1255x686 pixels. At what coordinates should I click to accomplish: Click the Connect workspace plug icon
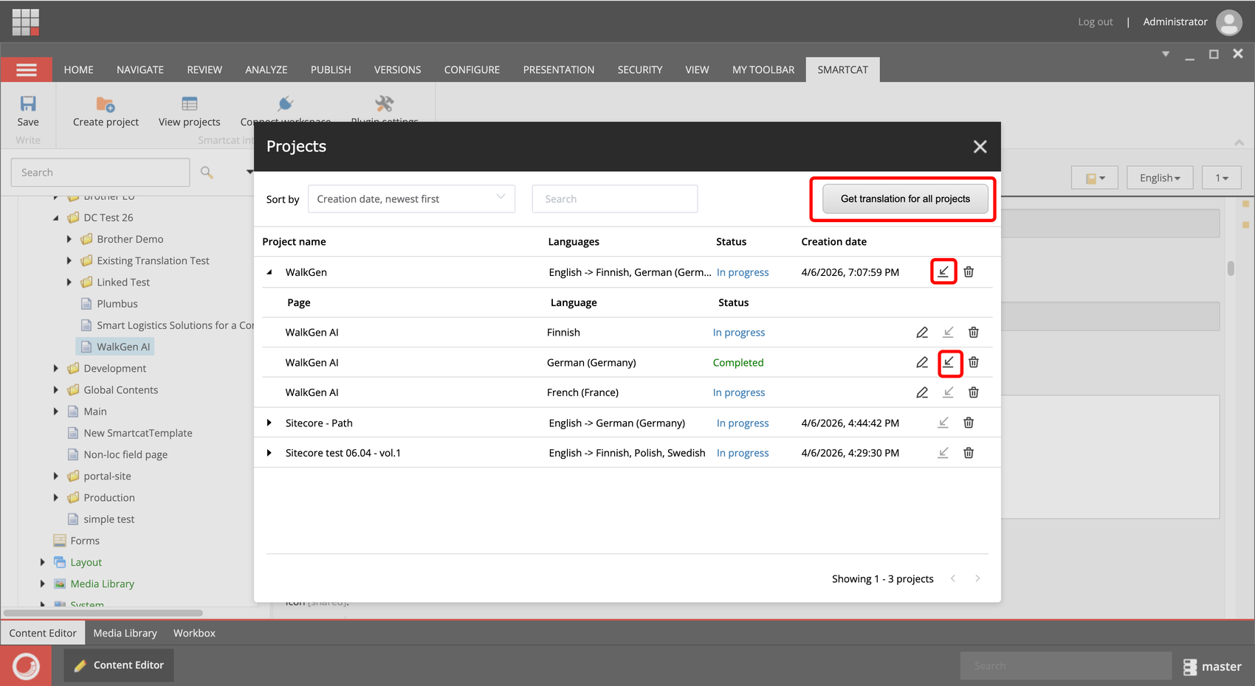(286, 103)
